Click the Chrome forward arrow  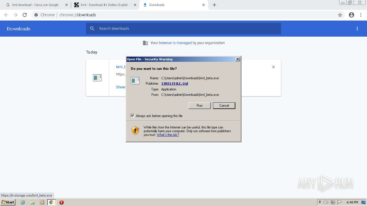[x=15, y=15]
